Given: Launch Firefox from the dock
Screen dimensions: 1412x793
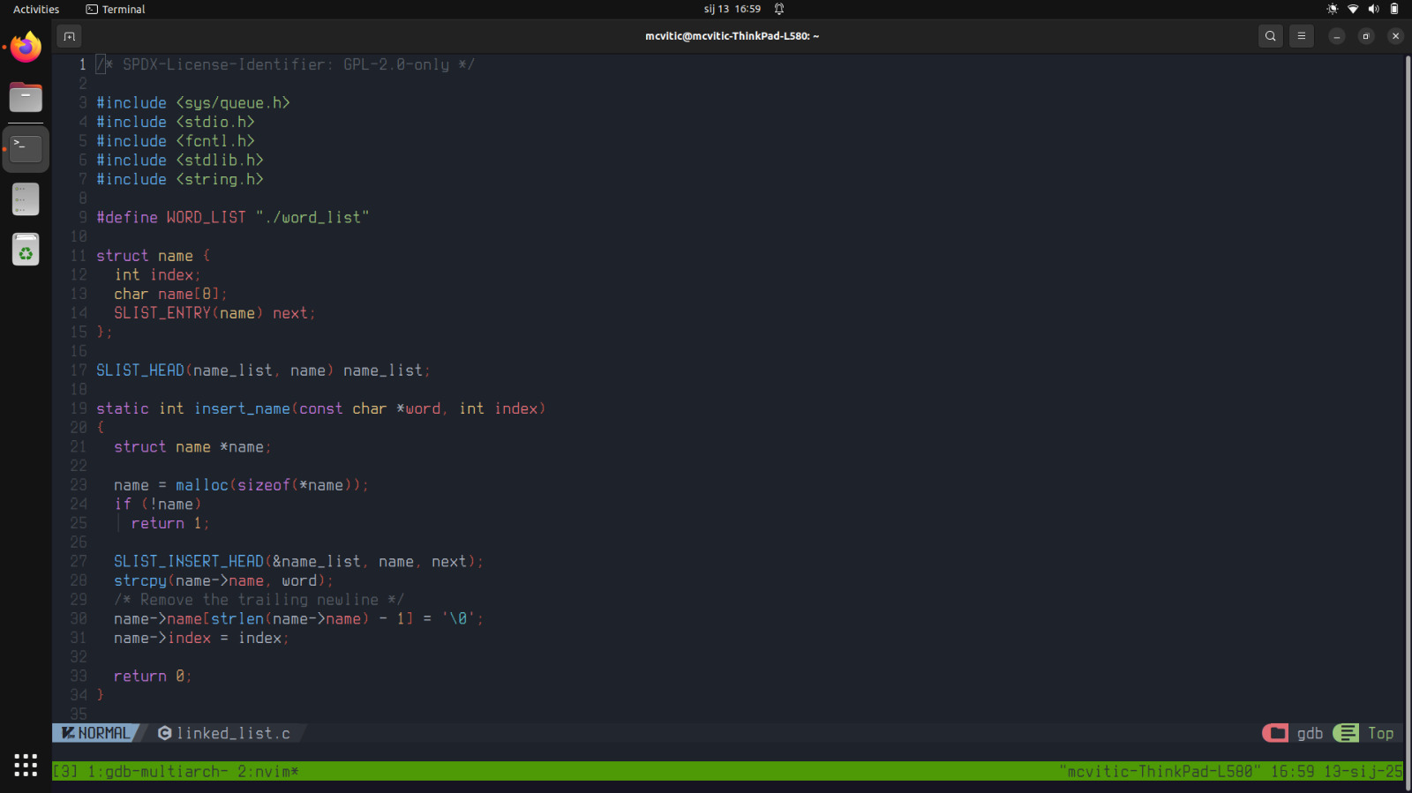Looking at the screenshot, I should pyautogui.click(x=26, y=47).
